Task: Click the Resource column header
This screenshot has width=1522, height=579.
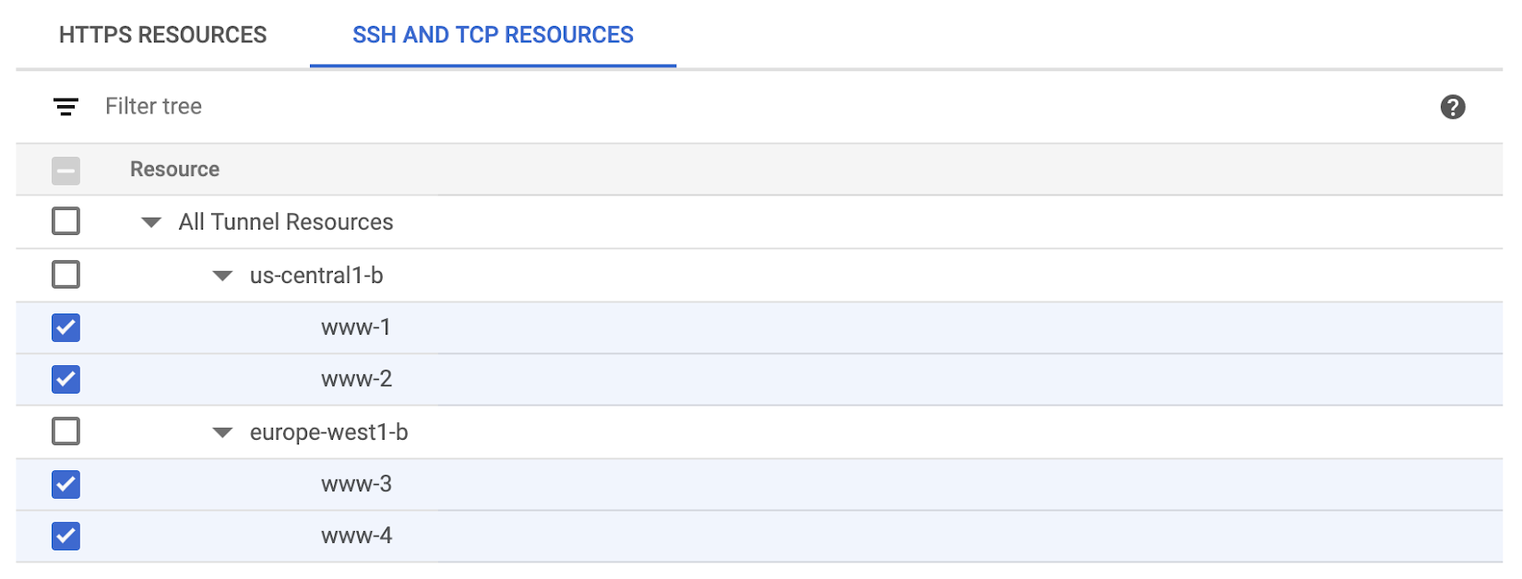Action: tap(174, 170)
